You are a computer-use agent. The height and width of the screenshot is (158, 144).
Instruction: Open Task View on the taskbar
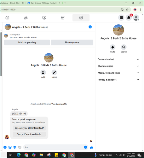(x=11, y=155)
